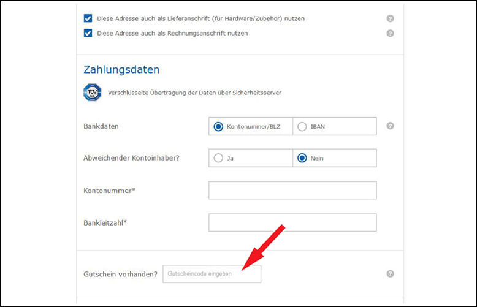
Task: Focus the Kontonummer input field
Action: (x=292, y=191)
